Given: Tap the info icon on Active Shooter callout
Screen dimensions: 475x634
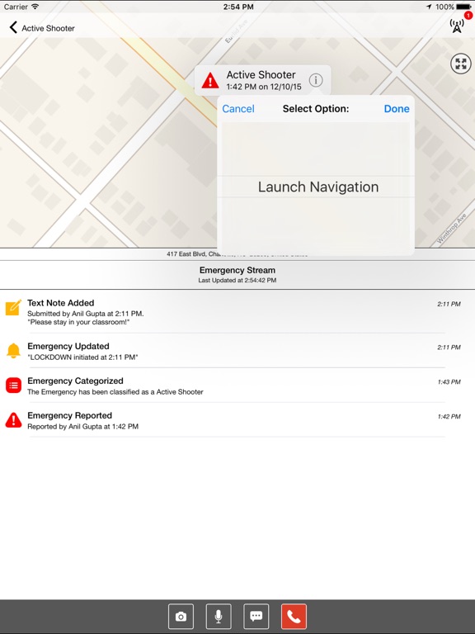Looking at the screenshot, I should click(316, 80).
